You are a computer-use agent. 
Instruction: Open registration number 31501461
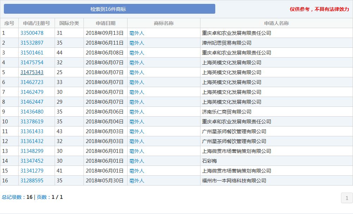point(32,53)
